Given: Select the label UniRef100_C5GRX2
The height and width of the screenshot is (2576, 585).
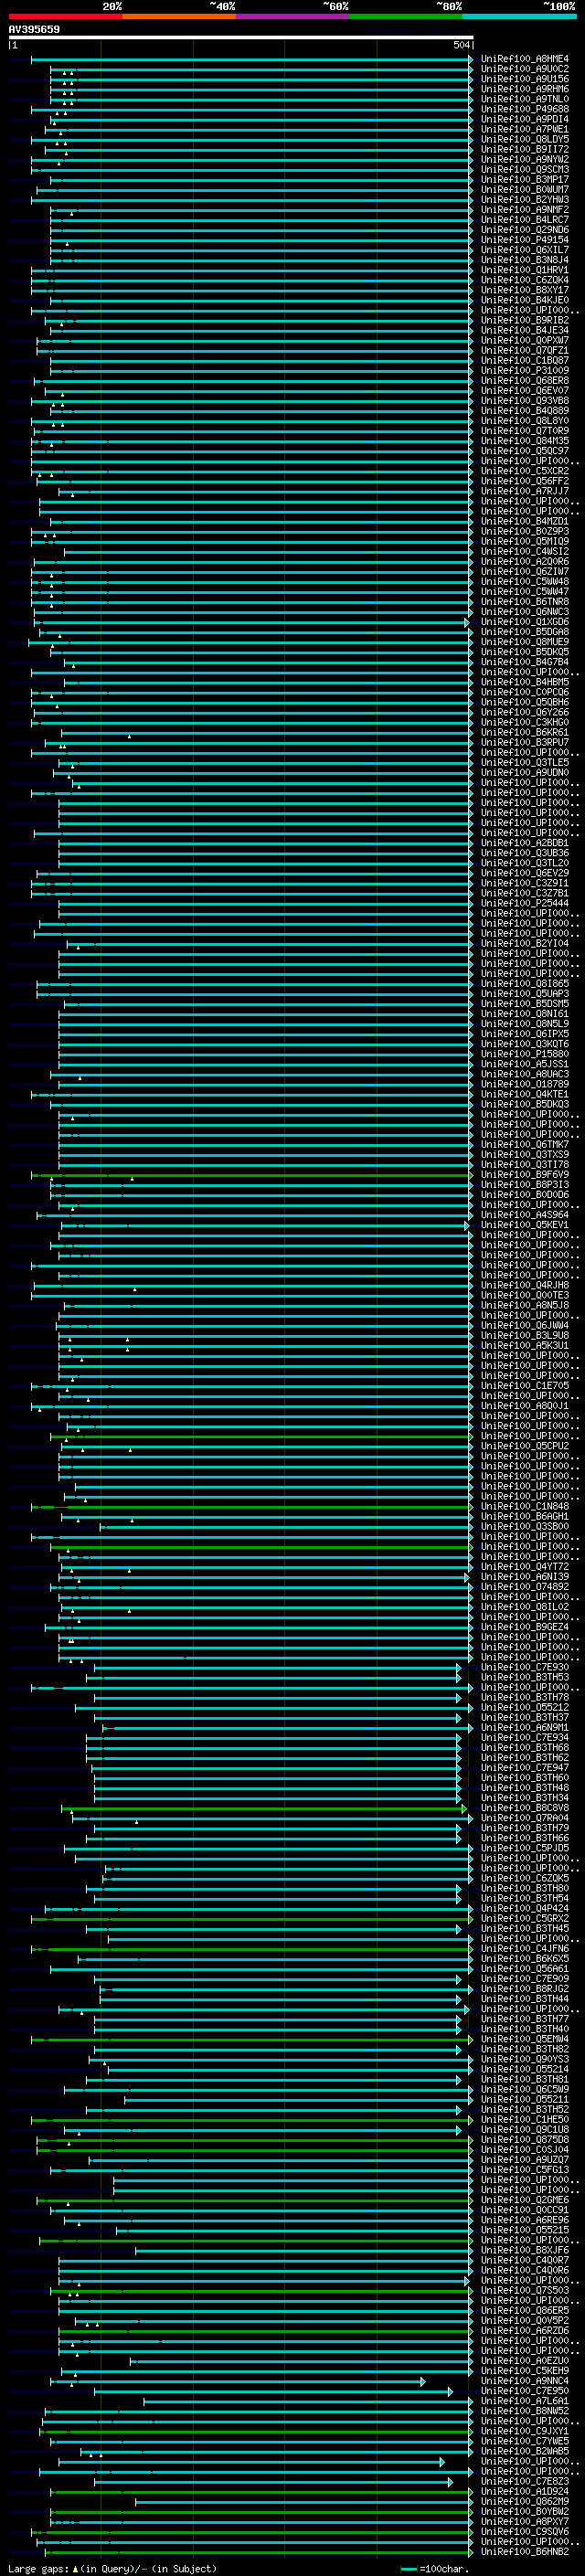Looking at the screenshot, I should 525,1919.
